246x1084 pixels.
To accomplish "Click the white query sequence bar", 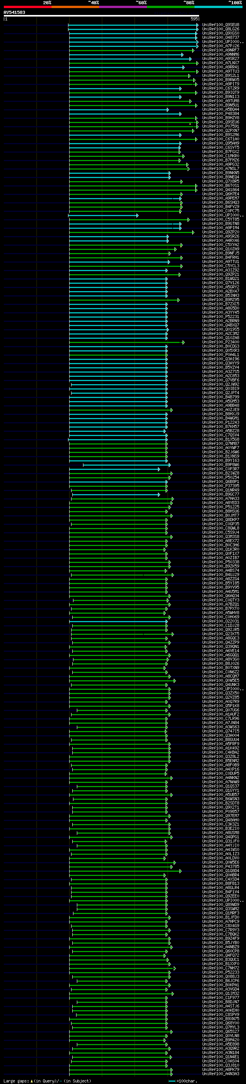I will click(x=101, y=16).
